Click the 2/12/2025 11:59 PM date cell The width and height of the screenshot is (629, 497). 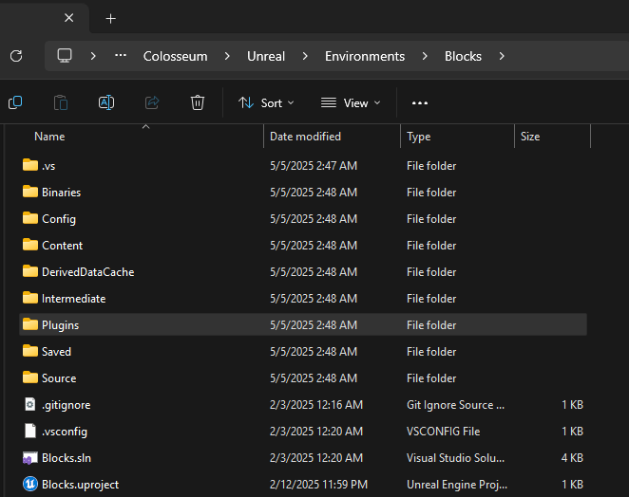pyautogui.click(x=318, y=485)
